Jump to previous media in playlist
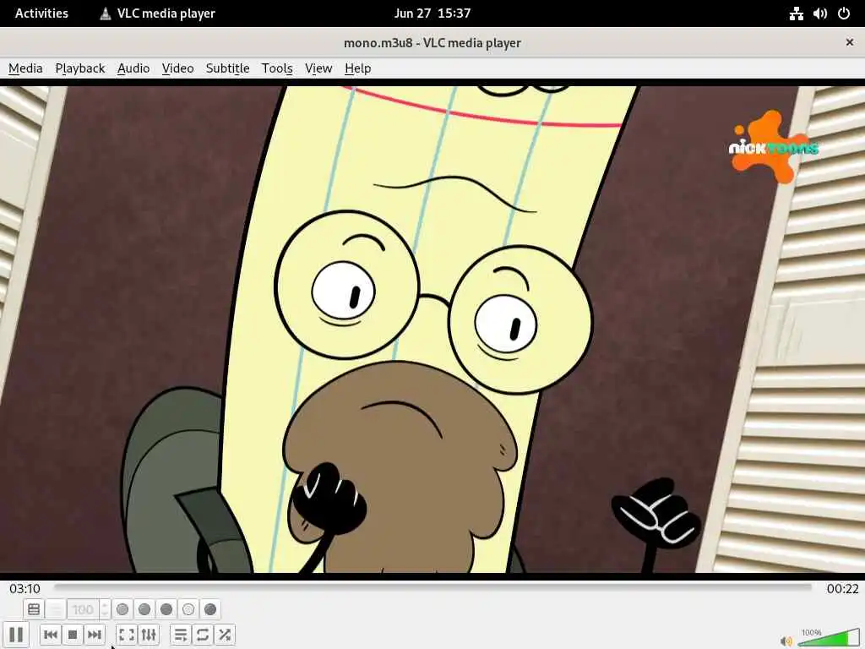 (50, 635)
